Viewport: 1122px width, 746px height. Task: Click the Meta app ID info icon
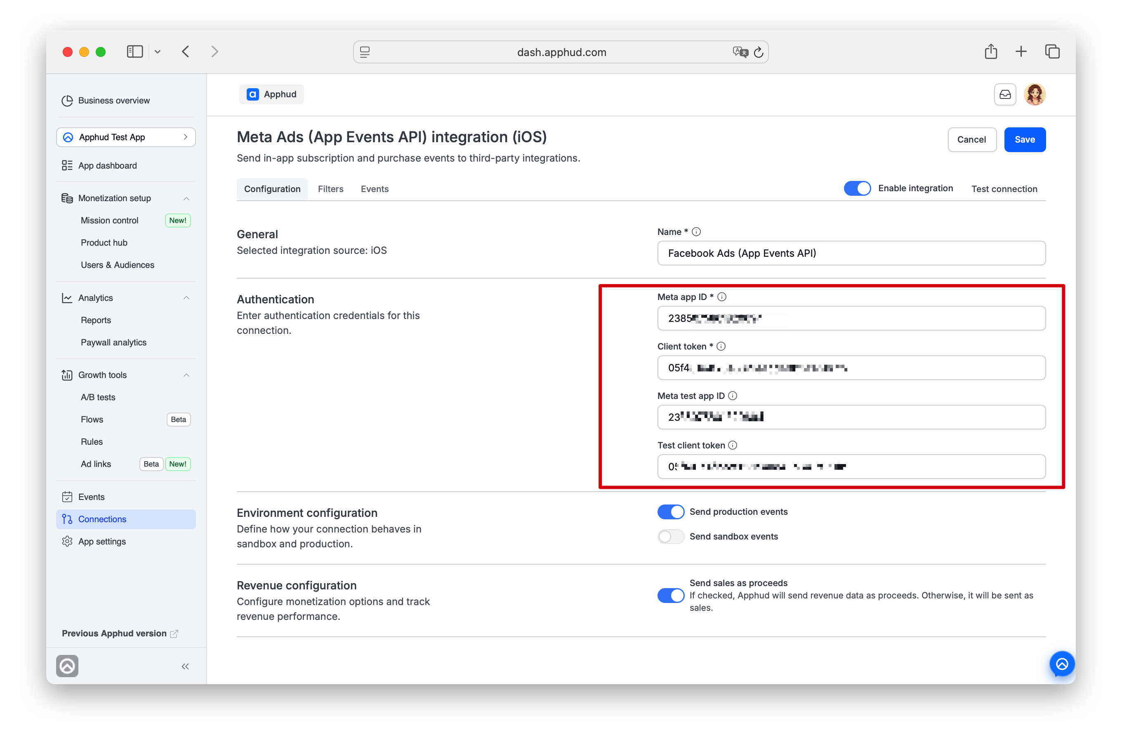721,297
